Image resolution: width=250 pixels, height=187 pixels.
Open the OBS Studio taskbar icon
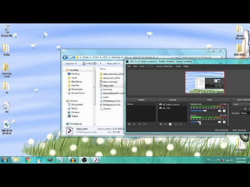[x=84, y=160]
